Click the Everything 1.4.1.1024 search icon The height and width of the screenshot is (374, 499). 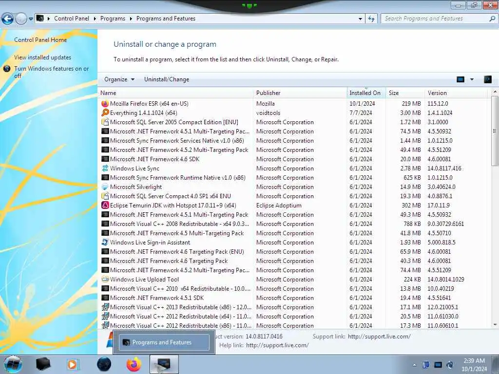[105, 113]
